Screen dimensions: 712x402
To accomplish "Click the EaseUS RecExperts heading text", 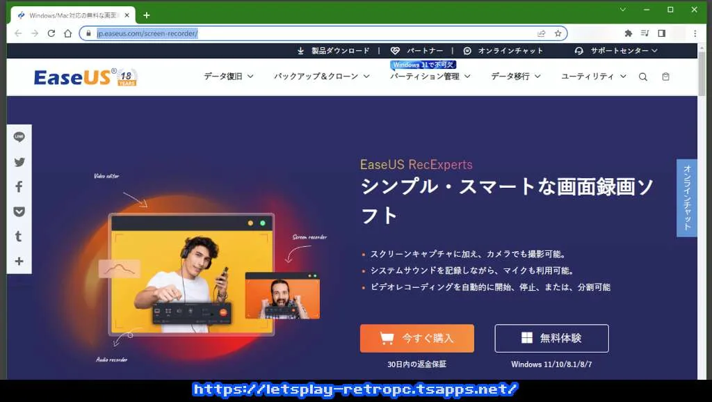I will 416,164.
